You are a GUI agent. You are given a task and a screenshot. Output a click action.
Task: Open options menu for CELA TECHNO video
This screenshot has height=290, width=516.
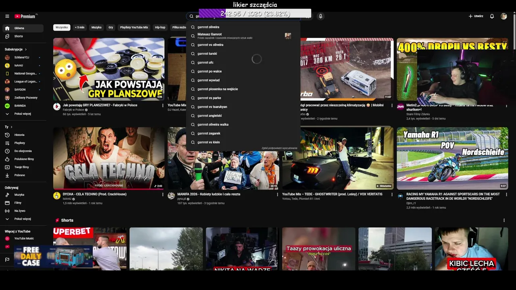click(163, 195)
